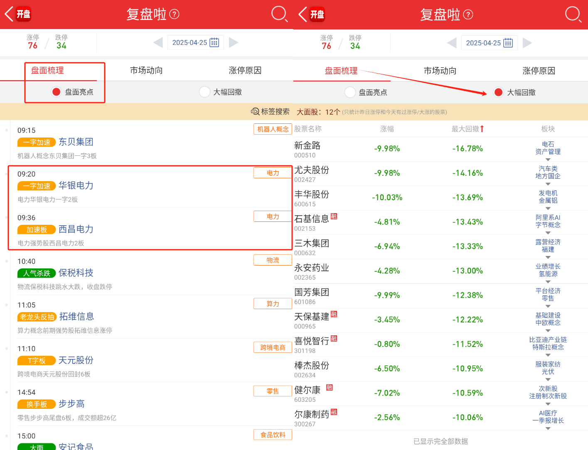
Task: Open stock 西昌电力
Action: point(76,229)
